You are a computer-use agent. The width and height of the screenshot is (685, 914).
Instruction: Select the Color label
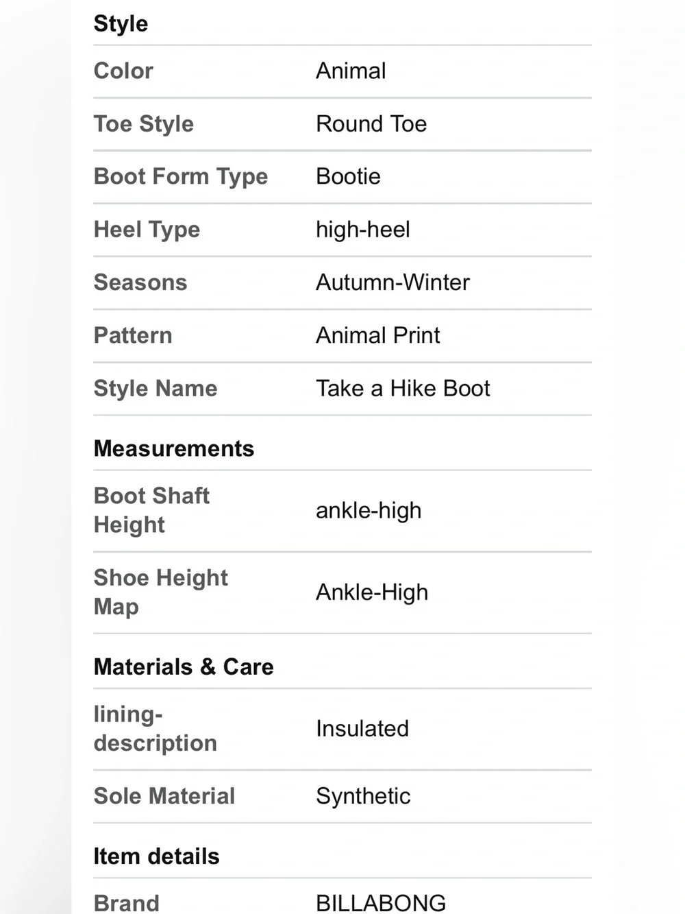tap(123, 71)
